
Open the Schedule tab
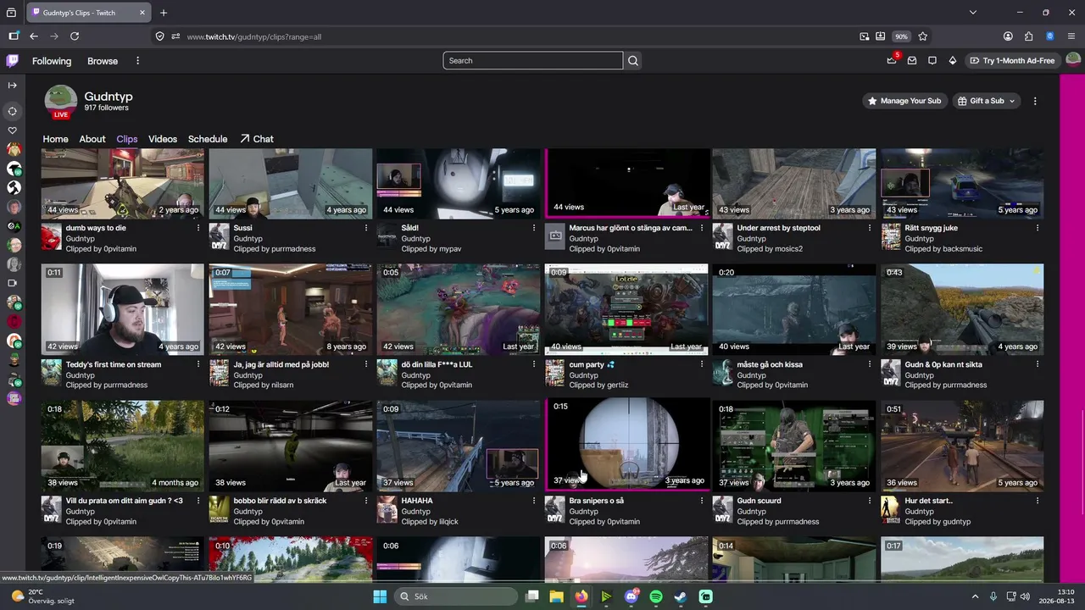click(208, 139)
